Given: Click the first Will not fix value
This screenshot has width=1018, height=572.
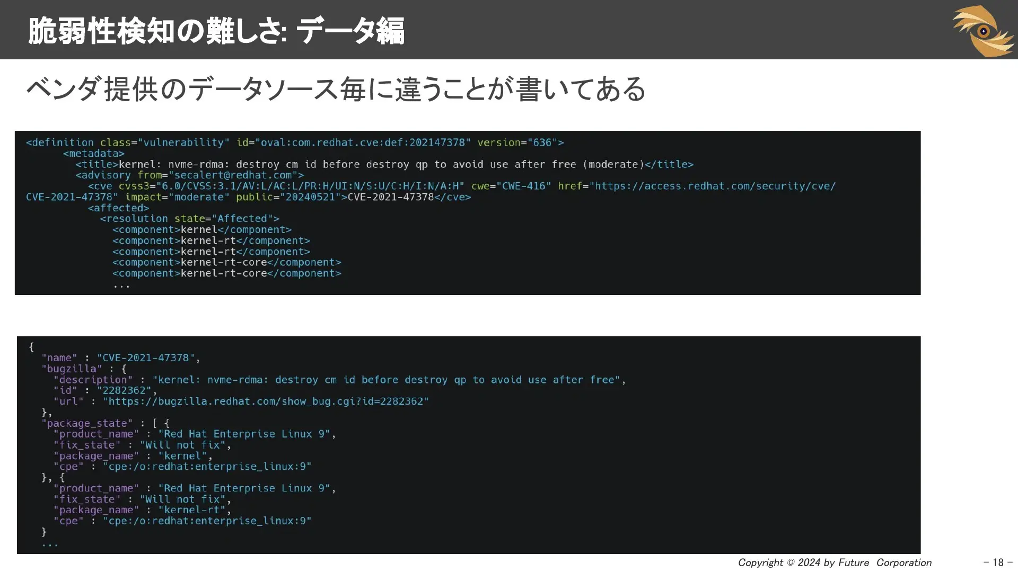Looking at the screenshot, I should (x=182, y=445).
